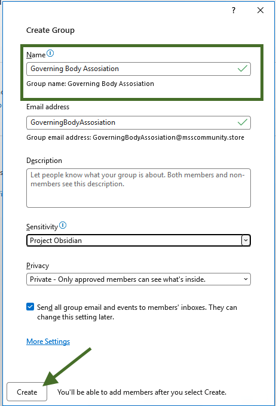This screenshot has height=406, width=276.
Task: Open the Privacy dropdown
Action: (x=139, y=279)
